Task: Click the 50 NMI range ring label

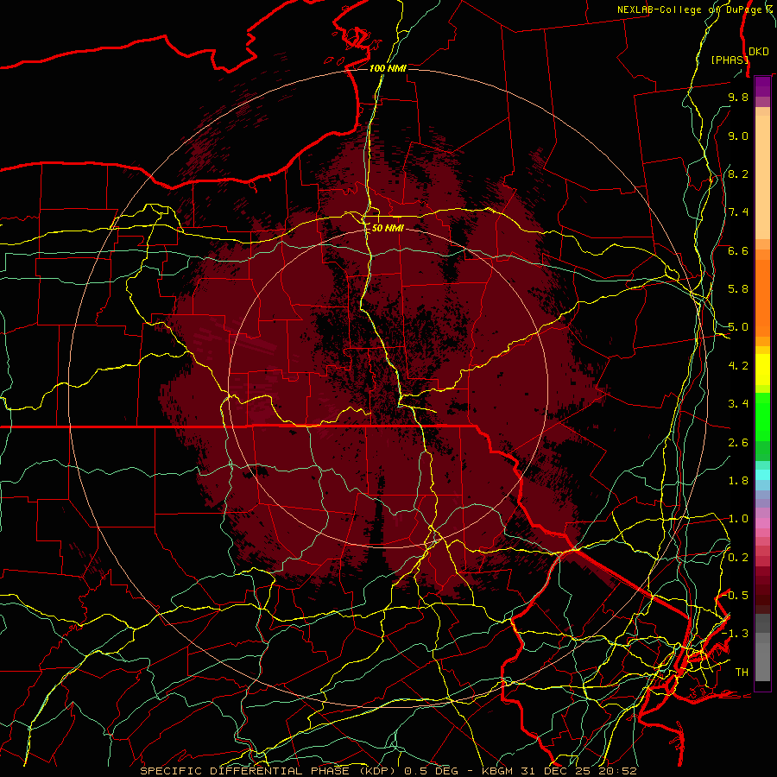Action: point(388,228)
